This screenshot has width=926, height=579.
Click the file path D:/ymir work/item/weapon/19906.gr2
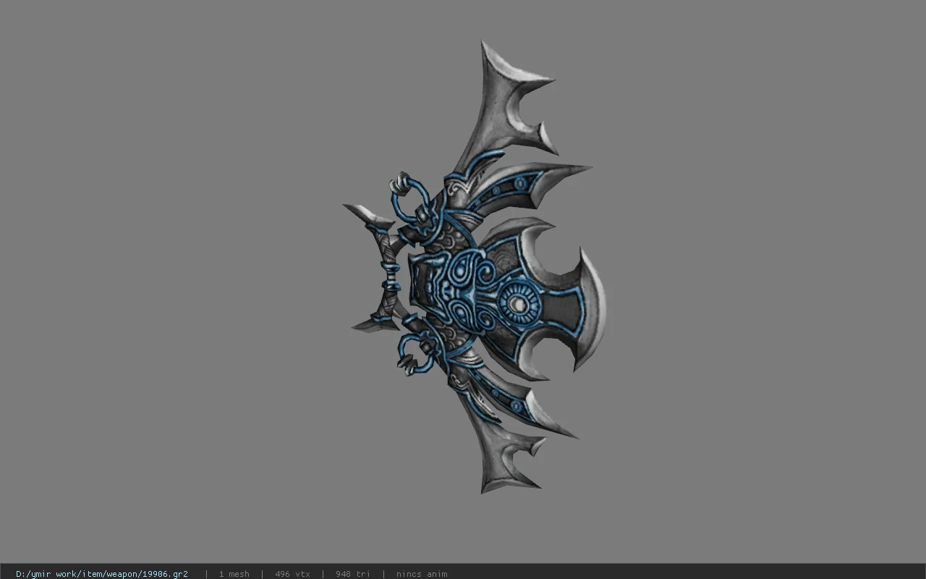(102, 574)
